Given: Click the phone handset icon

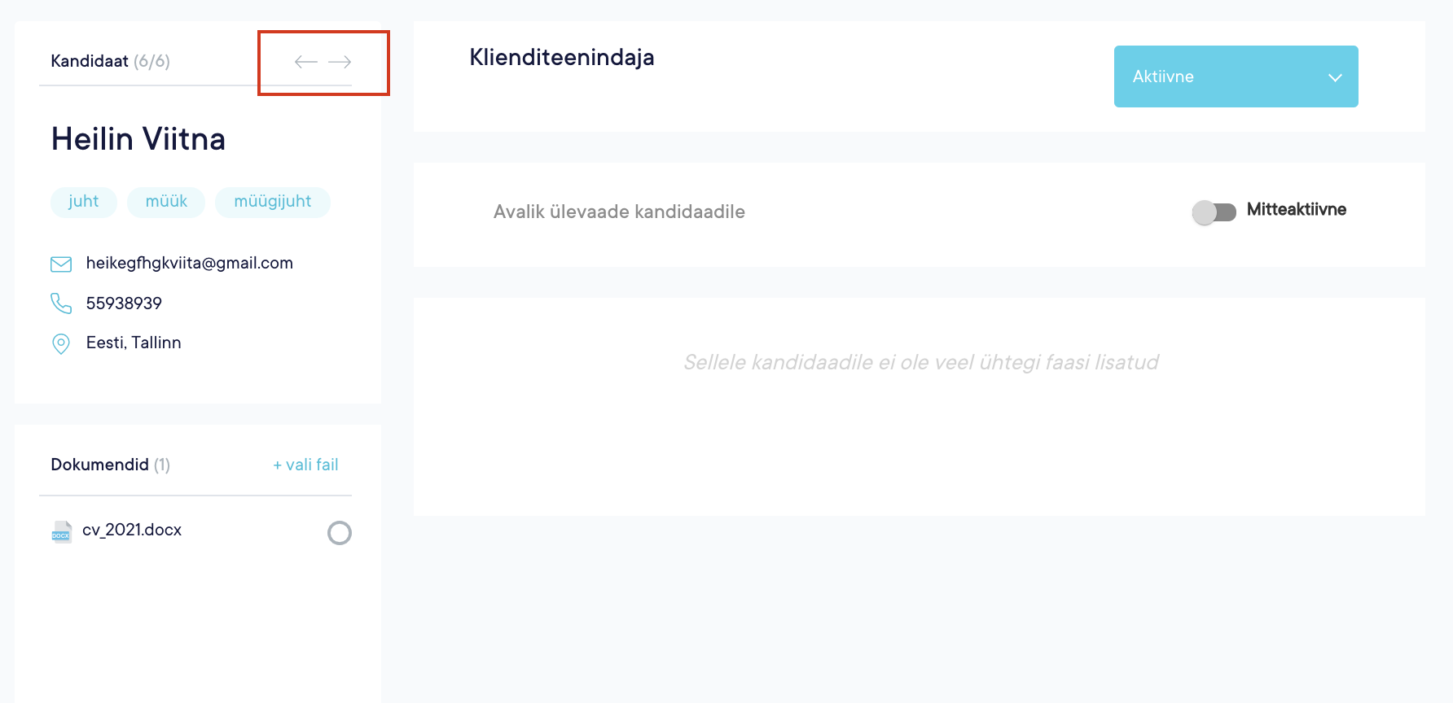Looking at the screenshot, I should click(61, 303).
